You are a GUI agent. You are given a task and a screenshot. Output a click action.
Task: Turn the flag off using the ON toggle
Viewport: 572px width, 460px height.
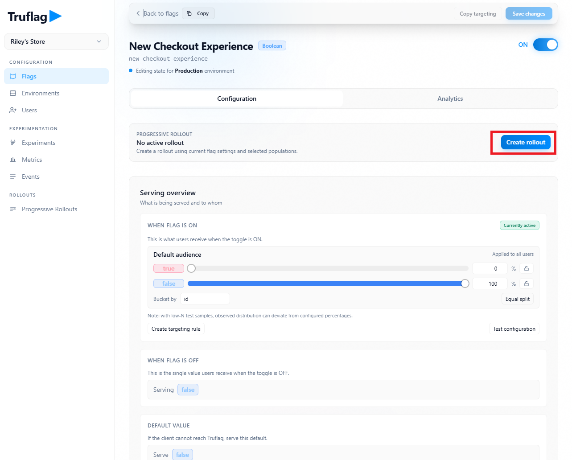545,45
